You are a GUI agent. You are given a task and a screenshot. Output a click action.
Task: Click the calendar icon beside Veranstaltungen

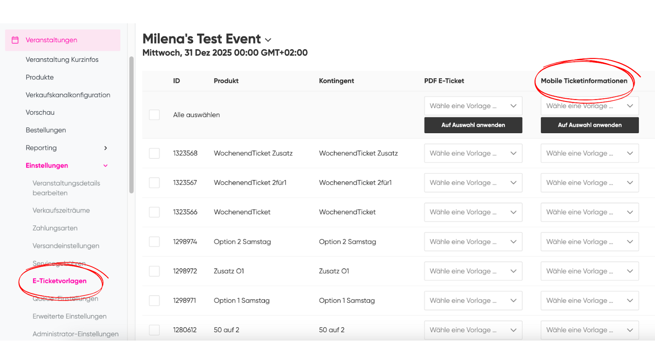click(x=15, y=40)
